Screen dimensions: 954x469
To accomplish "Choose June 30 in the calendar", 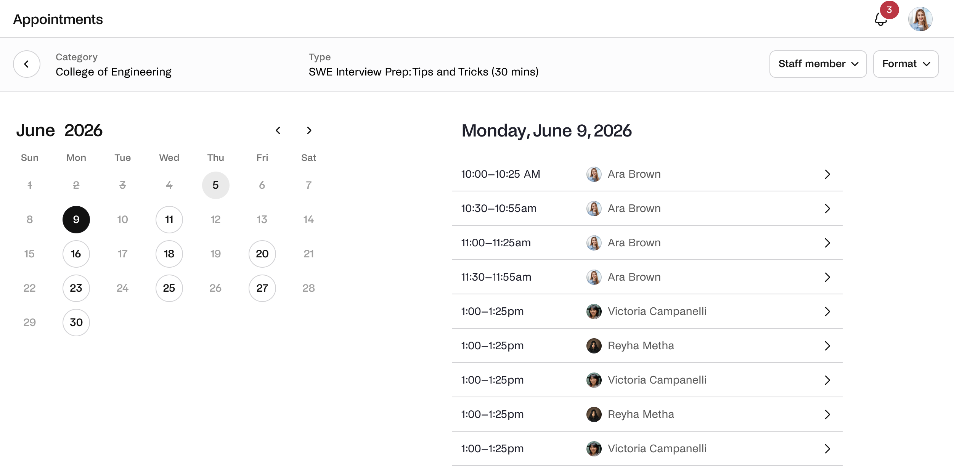I will (x=76, y=323).
